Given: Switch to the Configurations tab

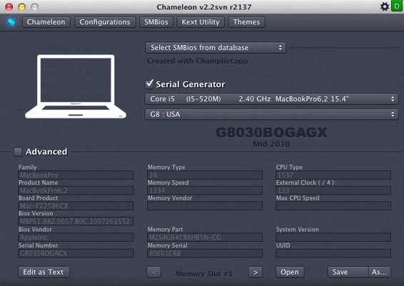Looking at the screenshot, I should click(105, 22).
